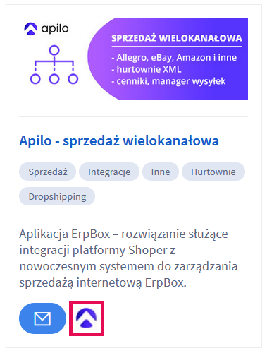Screen dimensions: 267x353
Task: Pick the 'Dropshipping' tag
Action: pyautogui.click(x=57, y=196)
